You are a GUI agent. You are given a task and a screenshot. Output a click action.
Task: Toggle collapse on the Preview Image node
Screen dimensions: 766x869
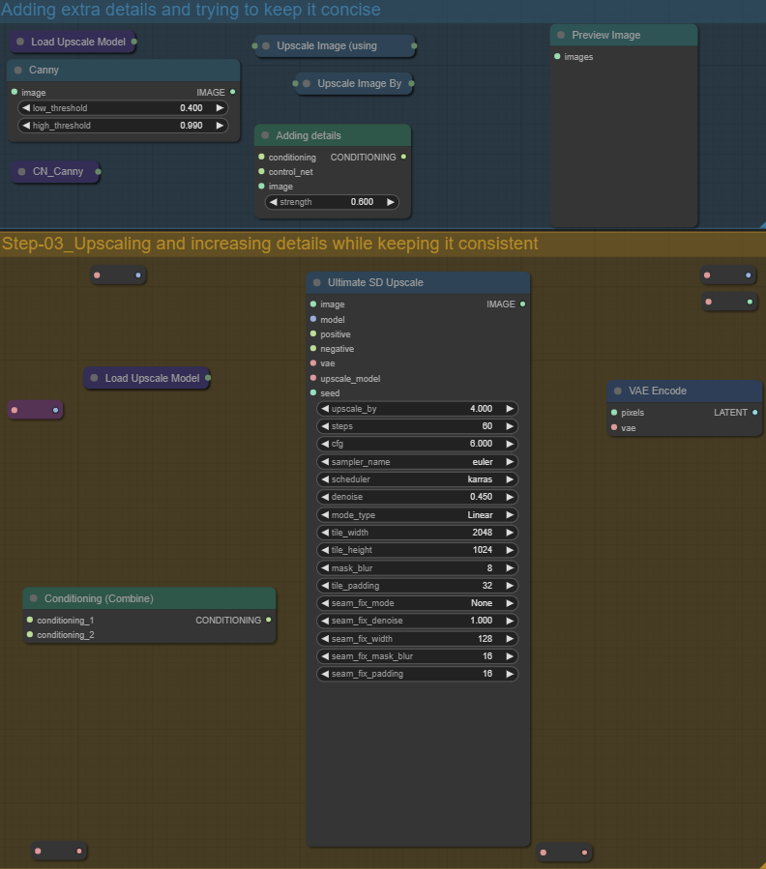[x=561, y=36]
